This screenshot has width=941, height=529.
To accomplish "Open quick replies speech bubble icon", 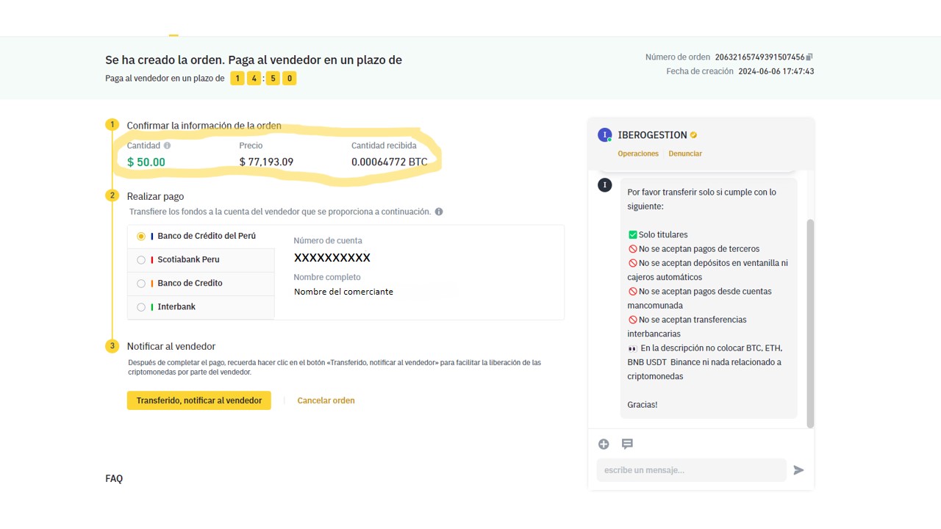I will [x=627, y=444].
